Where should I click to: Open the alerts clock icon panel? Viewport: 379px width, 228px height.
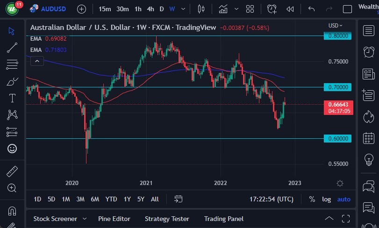click(x=369, y=51)
